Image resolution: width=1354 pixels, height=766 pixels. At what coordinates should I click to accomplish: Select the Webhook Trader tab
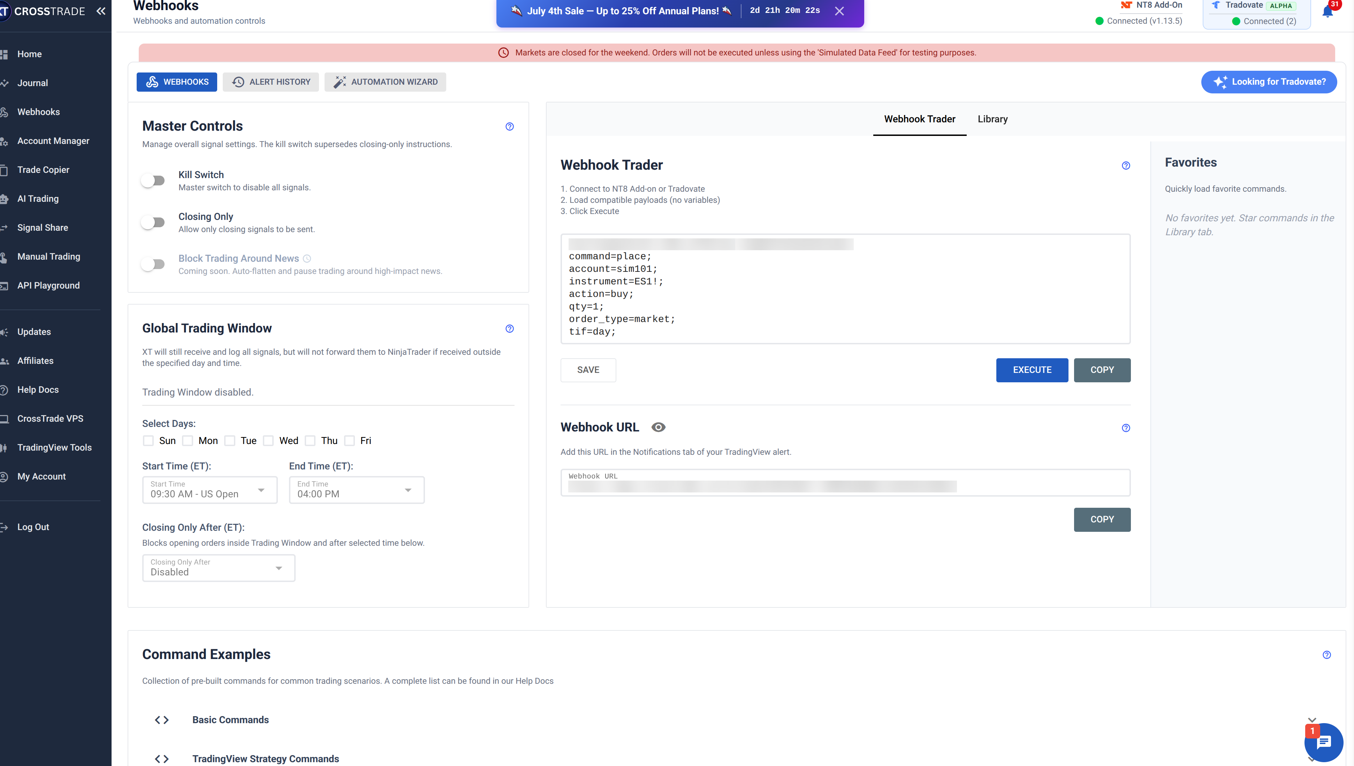point(919,119)
